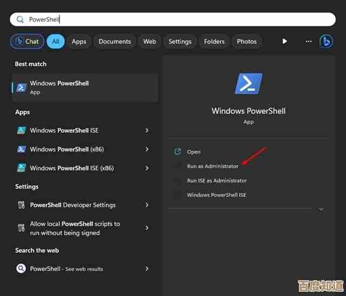Viewport: 346px width, 296px height.
Task: Open Windows PowerShell (x86) result
Action: [x=85, y=149]
